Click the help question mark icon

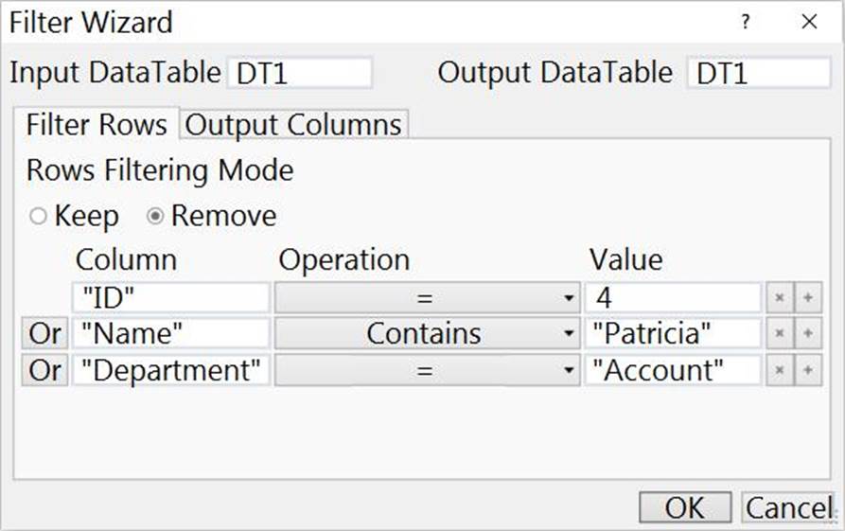(746, 23)
